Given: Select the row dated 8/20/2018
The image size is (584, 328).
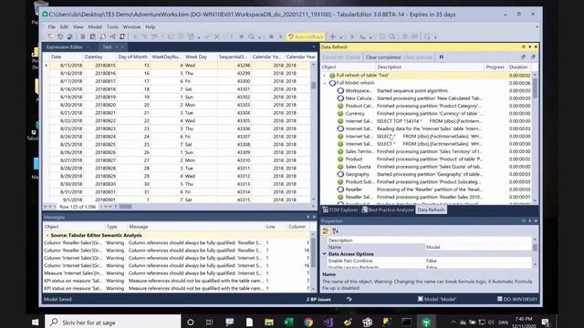Looking at the screenshot, I should [177, 105].
